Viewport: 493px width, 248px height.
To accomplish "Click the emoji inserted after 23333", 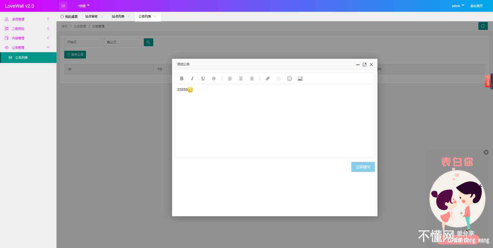I will 190,90.
